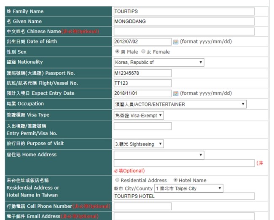The width and height of the screenshot is (274, 220).
Task: Open the Expect Entry Date calendar picker
Action: pos(176,93)
